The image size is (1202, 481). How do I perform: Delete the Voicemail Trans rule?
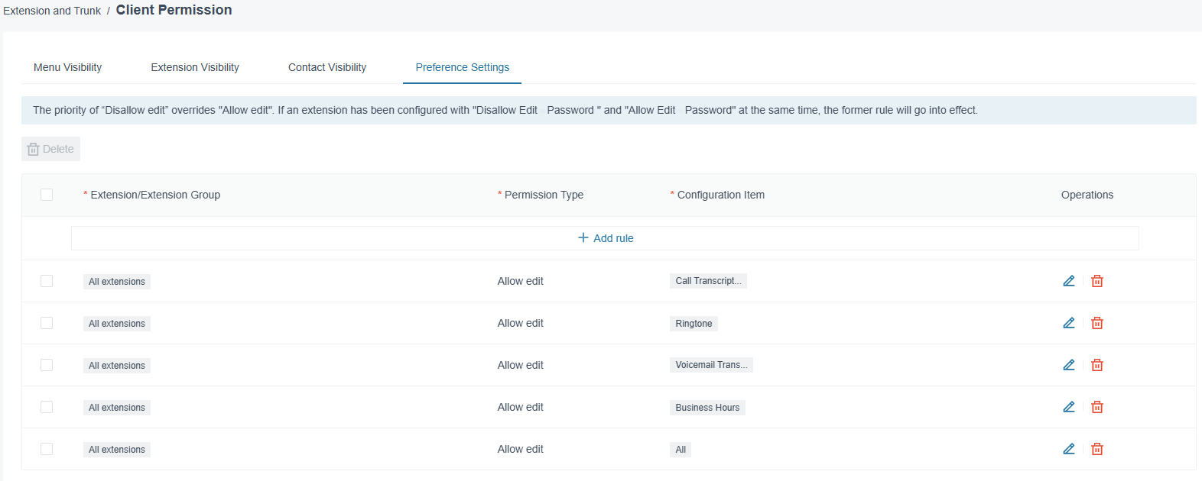(1097, 365)
